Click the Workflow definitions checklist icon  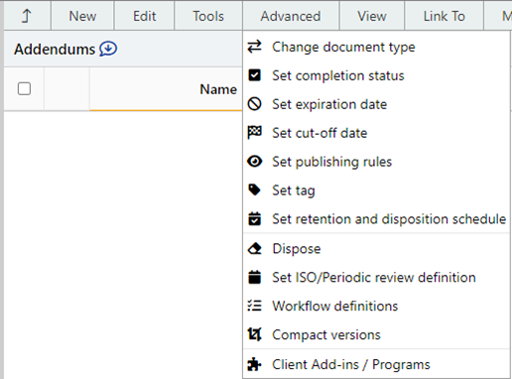[x=254, y=306]
